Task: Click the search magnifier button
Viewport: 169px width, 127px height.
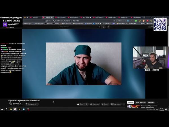Action: pyautogui.click(x=104, y=27)
